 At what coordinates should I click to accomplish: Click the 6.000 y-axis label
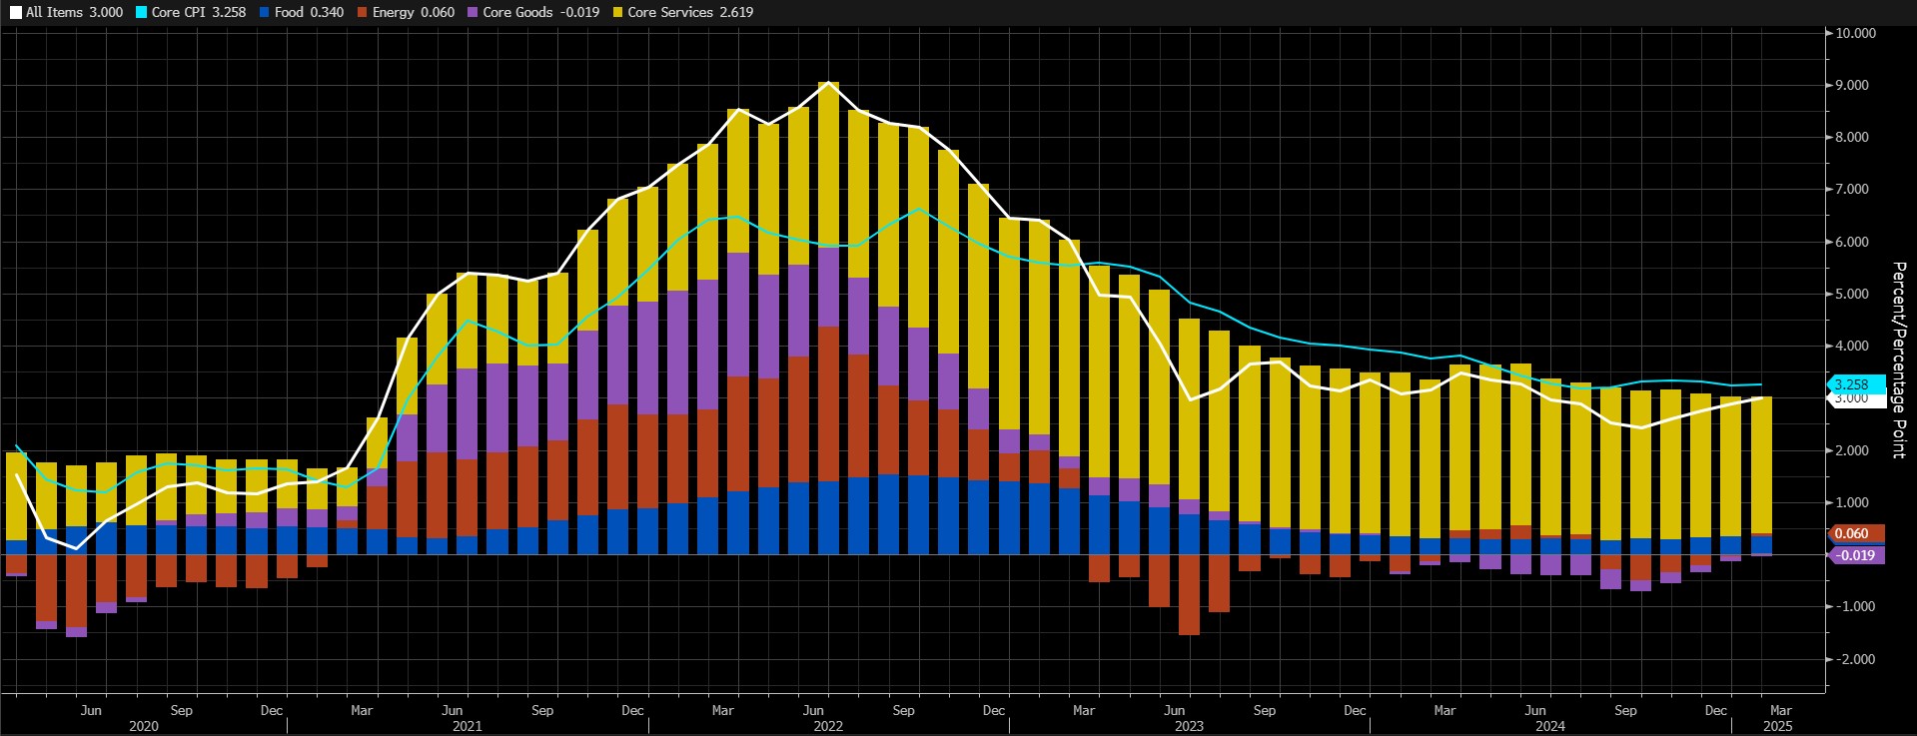click(x=1852, y=242)
